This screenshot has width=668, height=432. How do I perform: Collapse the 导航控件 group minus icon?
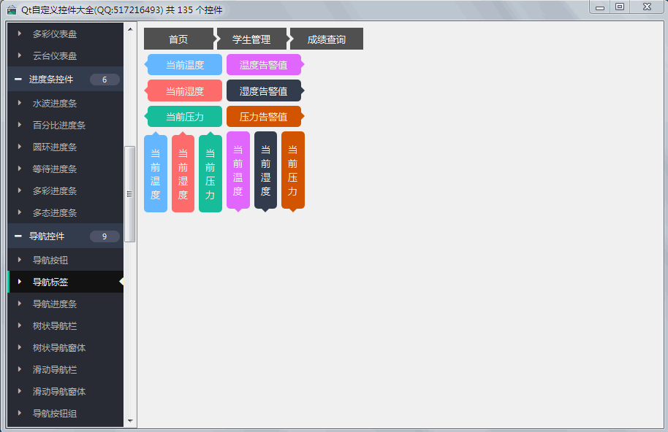tap(18, 236)
